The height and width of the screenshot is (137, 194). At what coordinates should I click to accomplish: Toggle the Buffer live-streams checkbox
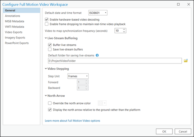pos(50,45)
